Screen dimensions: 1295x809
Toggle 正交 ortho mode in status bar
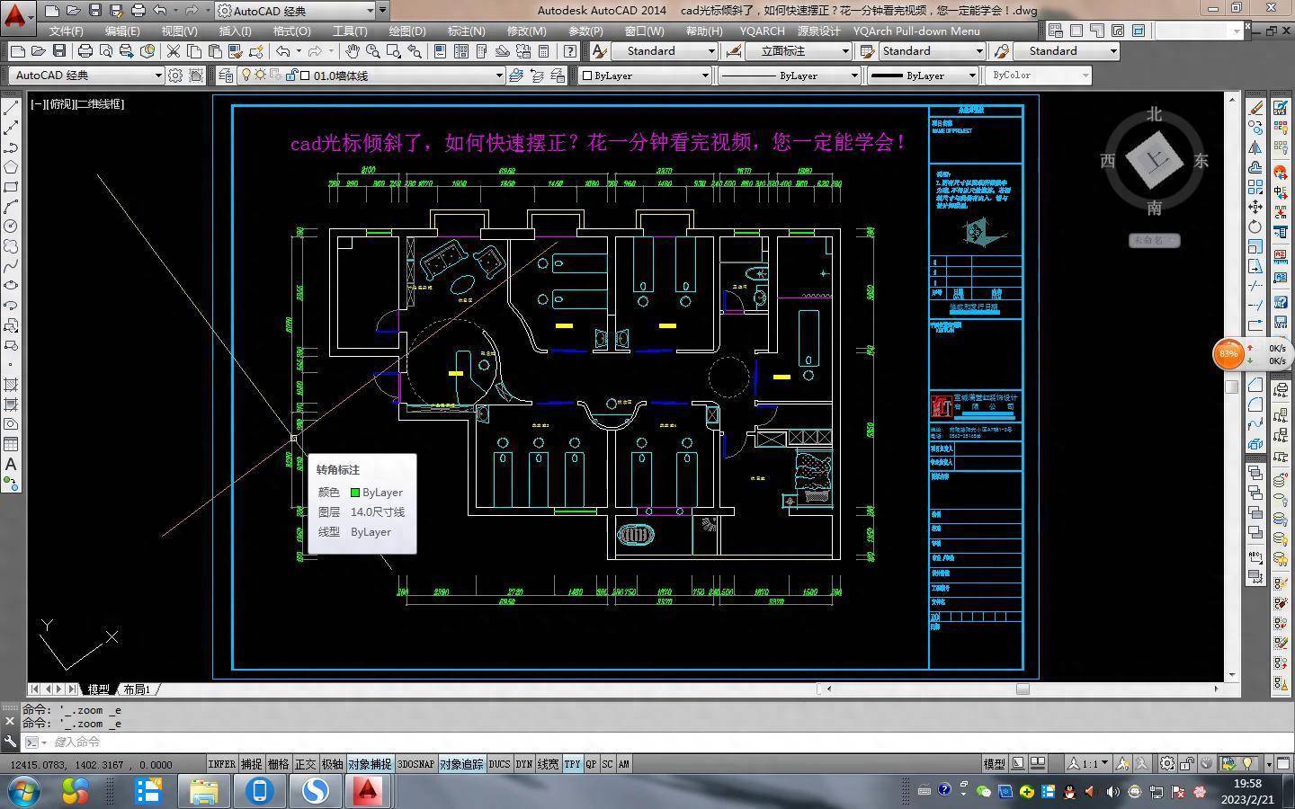click(x=306, y=764)
